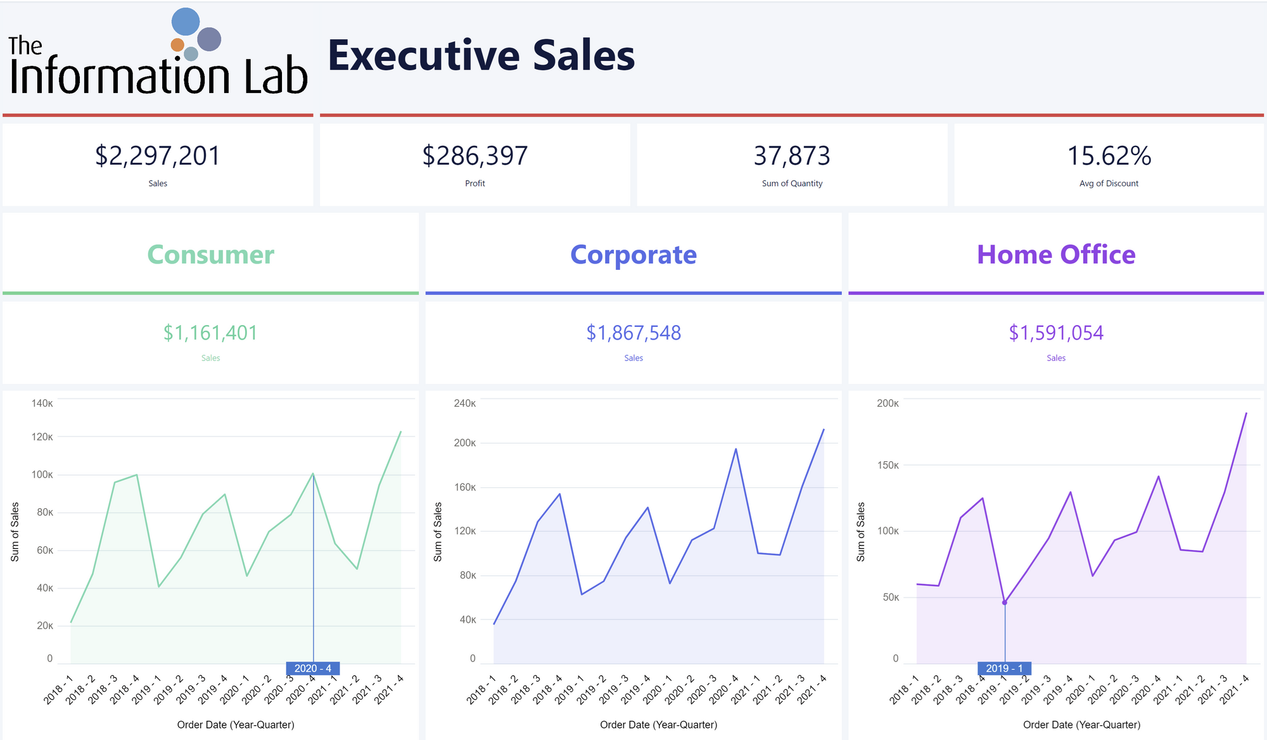1267x740 pixels.
Task: Click the 37,873 Sum of Quantity card
Action: pos(792,164)
